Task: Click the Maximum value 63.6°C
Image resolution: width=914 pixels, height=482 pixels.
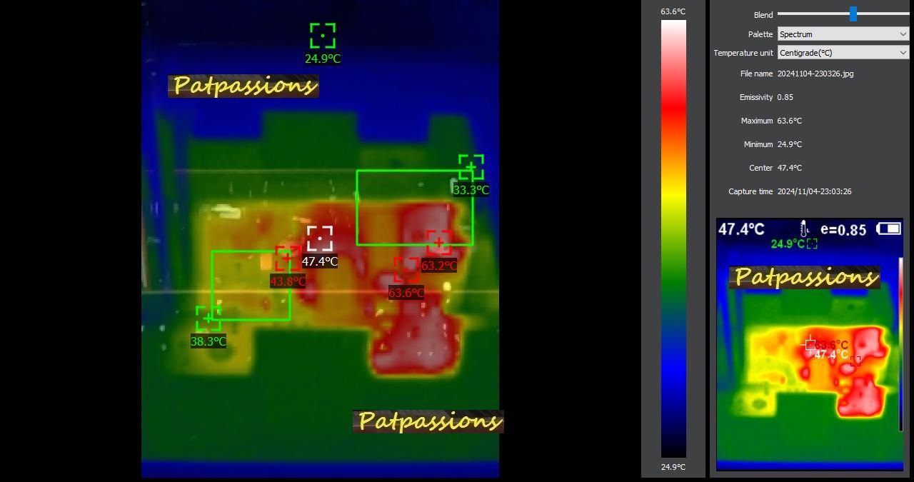Action: 790,121
